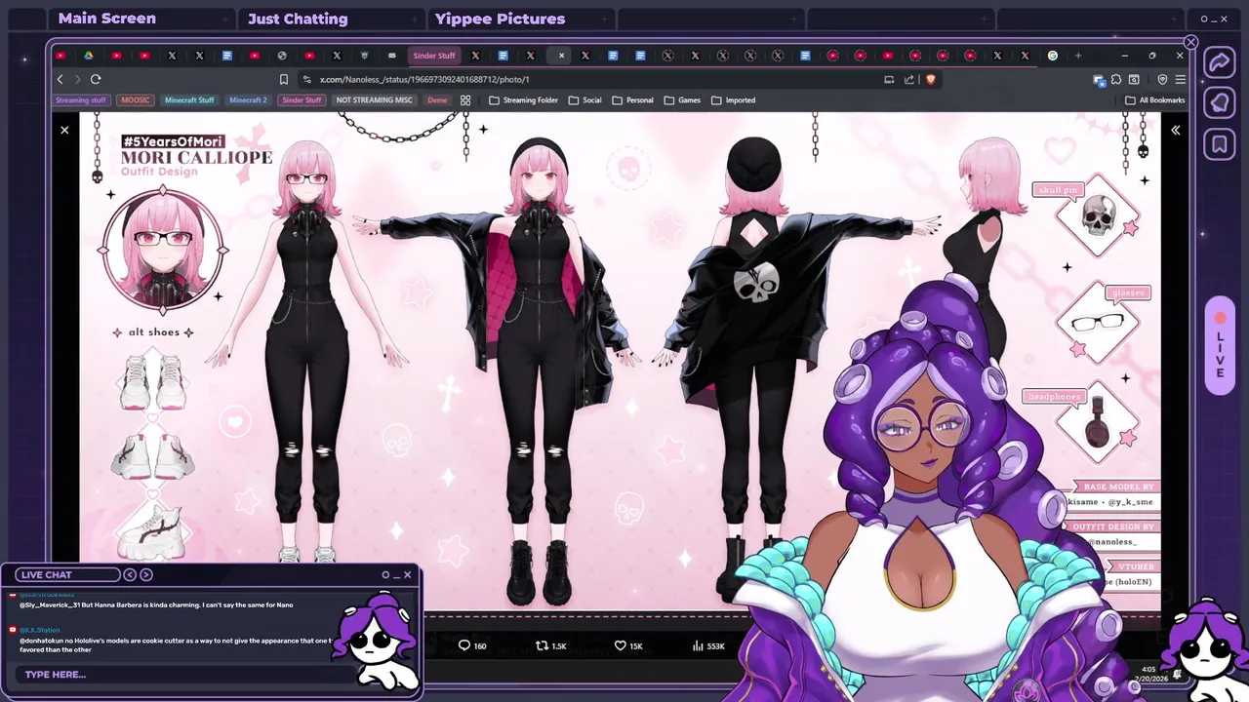
Task: Click the x.com/Nanoless_ URL in address bar
Action: click(x=424, y=80)
